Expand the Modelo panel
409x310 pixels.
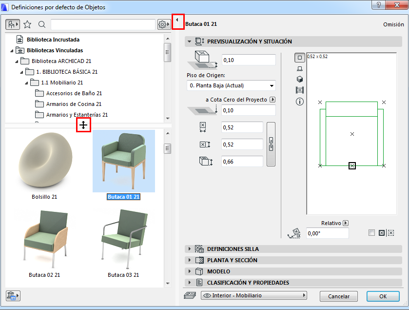[189, 271]
